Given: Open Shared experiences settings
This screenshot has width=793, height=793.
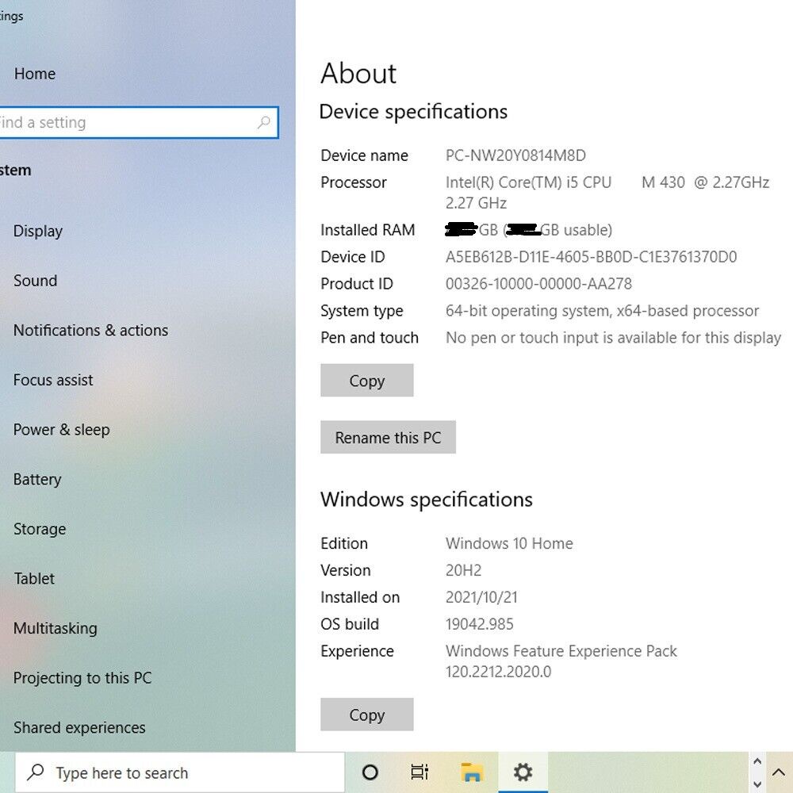Looking at the screenshot, I should (79, 728).
